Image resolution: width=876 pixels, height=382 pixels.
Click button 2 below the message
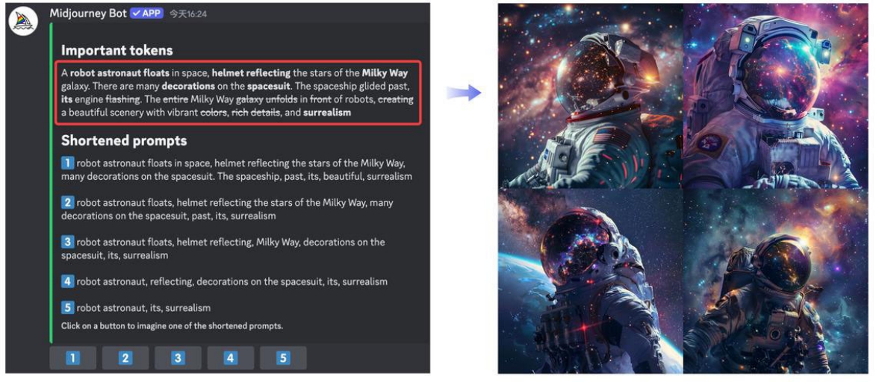tap(125, 358)
